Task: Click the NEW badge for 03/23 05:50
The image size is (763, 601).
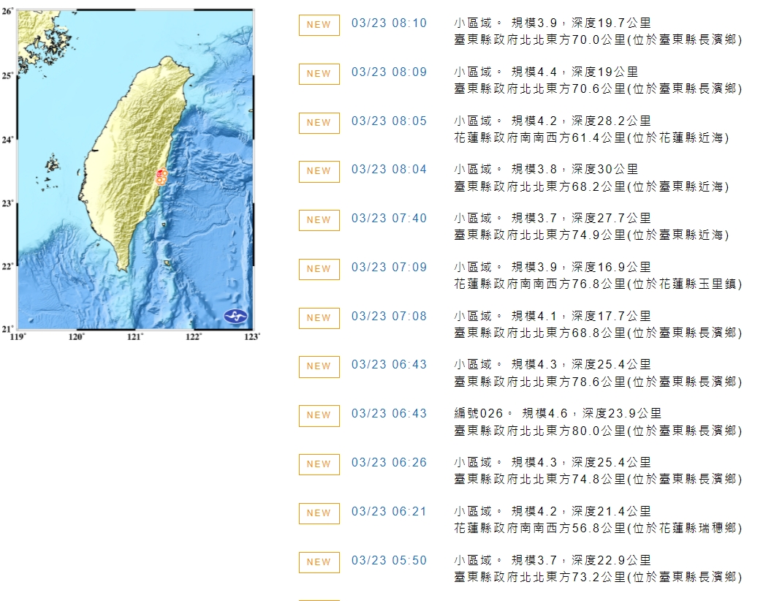Action: 319,562
